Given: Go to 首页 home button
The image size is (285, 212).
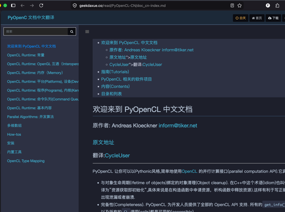Looking at the screenshot, I should point(257,18).
